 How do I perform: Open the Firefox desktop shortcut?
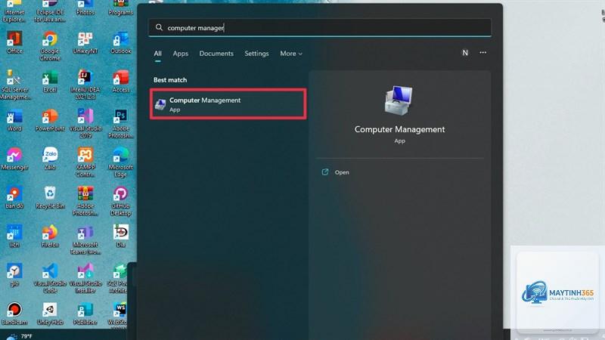coord(50,236)
